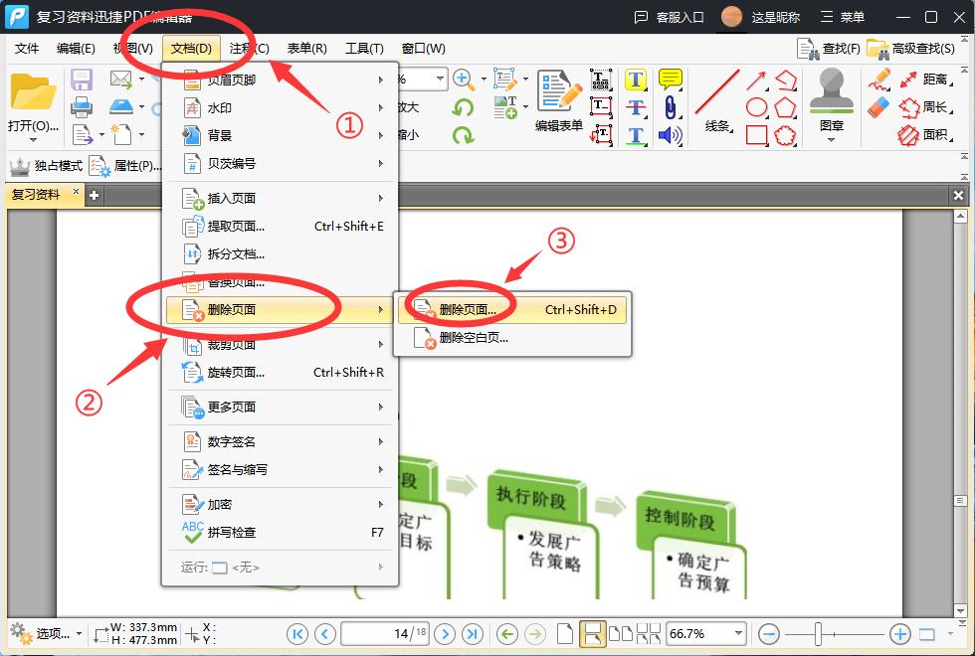Image resolution: width=975 pixels, height=656 pixels.
Task: Select the red rectangle shape tool
Action: pyautogui.click(x=756, y=135)
